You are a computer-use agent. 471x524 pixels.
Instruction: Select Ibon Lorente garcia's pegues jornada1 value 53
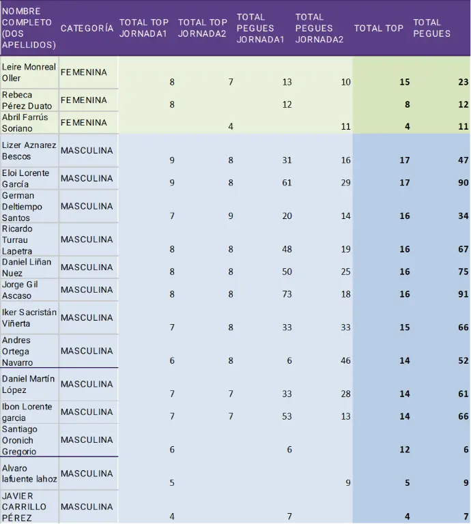(x=287, y=416)
